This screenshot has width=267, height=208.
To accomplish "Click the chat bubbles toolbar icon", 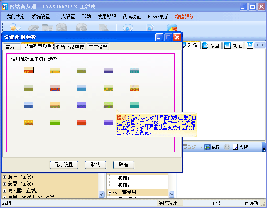I will (x=15, y=28).
